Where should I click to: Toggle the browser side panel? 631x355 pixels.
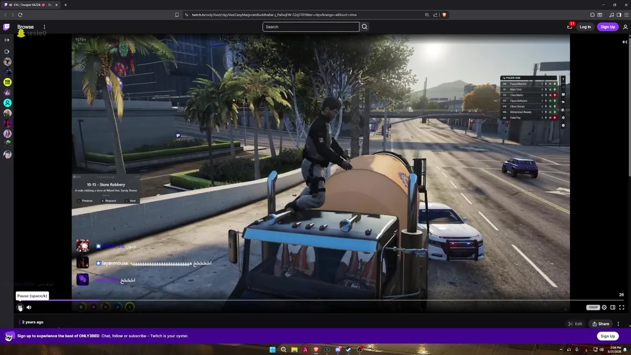click(x=619, y=15)
